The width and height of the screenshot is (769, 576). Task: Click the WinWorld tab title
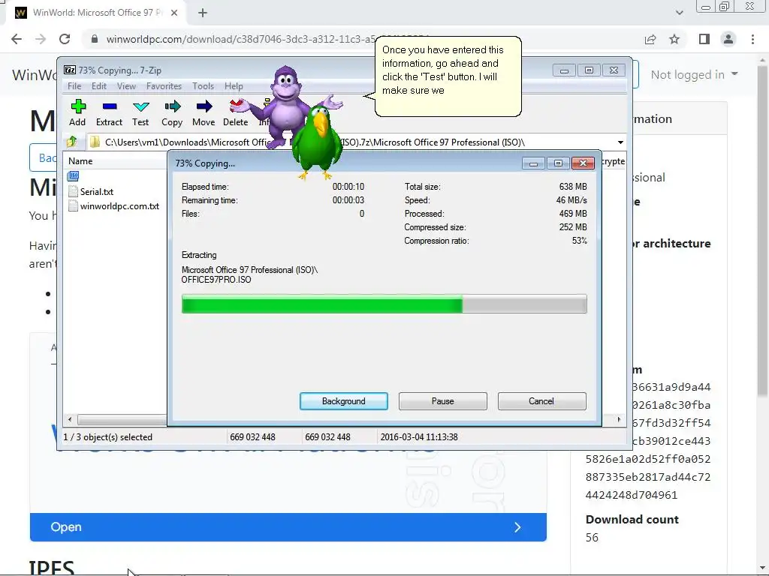(98, 13)
